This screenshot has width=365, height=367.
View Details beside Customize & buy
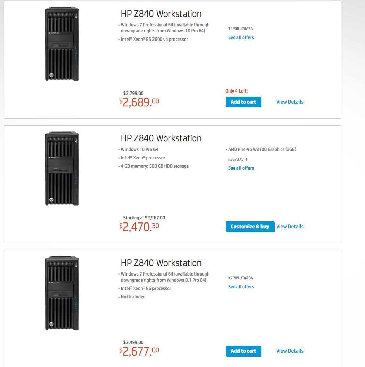tap(290, 227)
